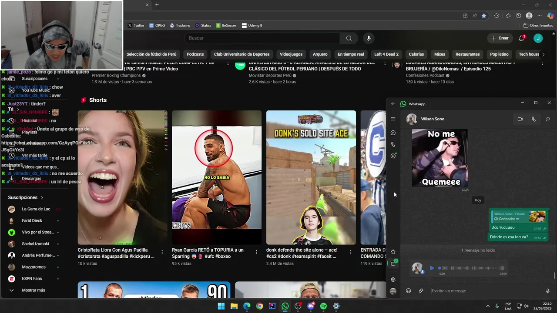Seek within the voice message waveform
Image resolution: width=557 pixels, height=313 pixels.
(472, 268)
